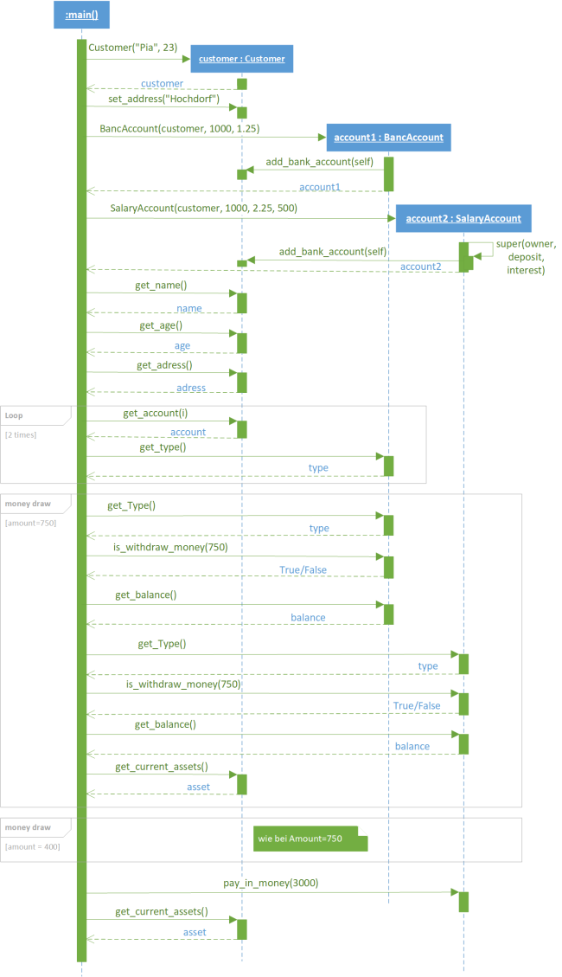Click the customer : Customer object box
Image resolution: width=562 pixels, height=977 pixels.
241,59
